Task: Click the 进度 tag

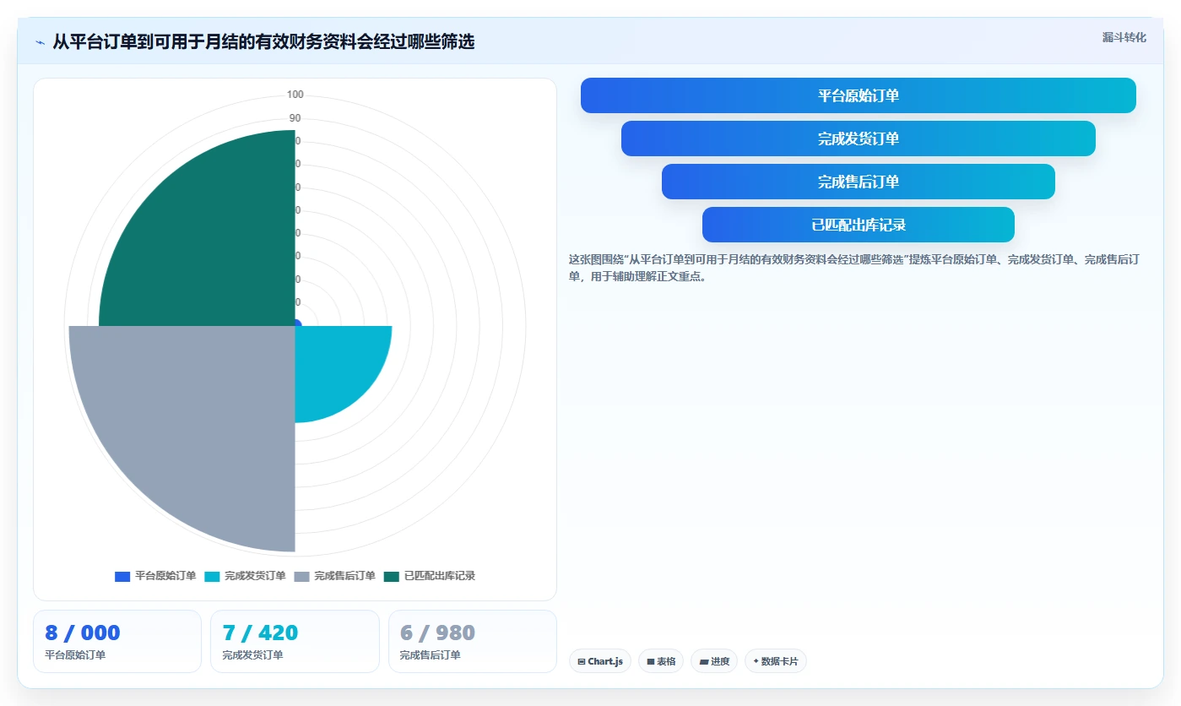Action: click(x=714, y=661)
